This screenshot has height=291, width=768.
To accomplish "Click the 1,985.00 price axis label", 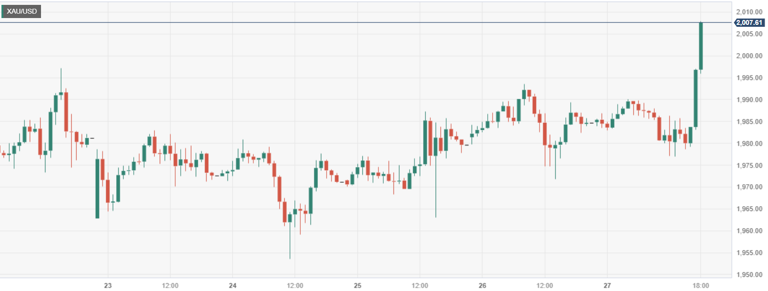I will pos(749,121).
